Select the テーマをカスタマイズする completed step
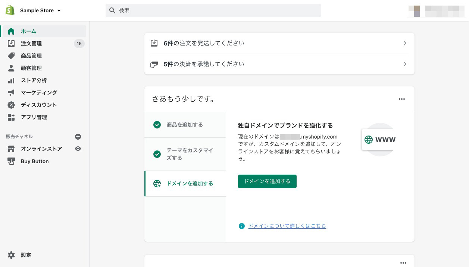Image resolution: width=469 pixels, height=267 pixels. click(x=185, y=154)
